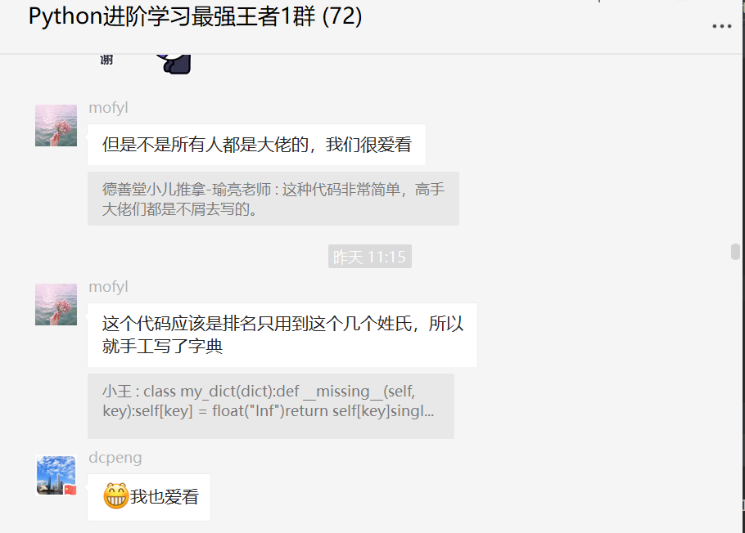The height and width of the screenshot is (533, 745).
Task: Click the member count (72) in title
Action: click(x=342, y=16)
